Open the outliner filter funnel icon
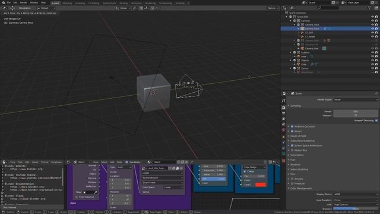380x214 pixels. click(369, 8)
